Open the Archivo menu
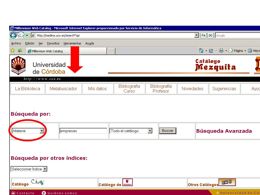This screenshot has height=195, width=260. click(x=16, y=43)
